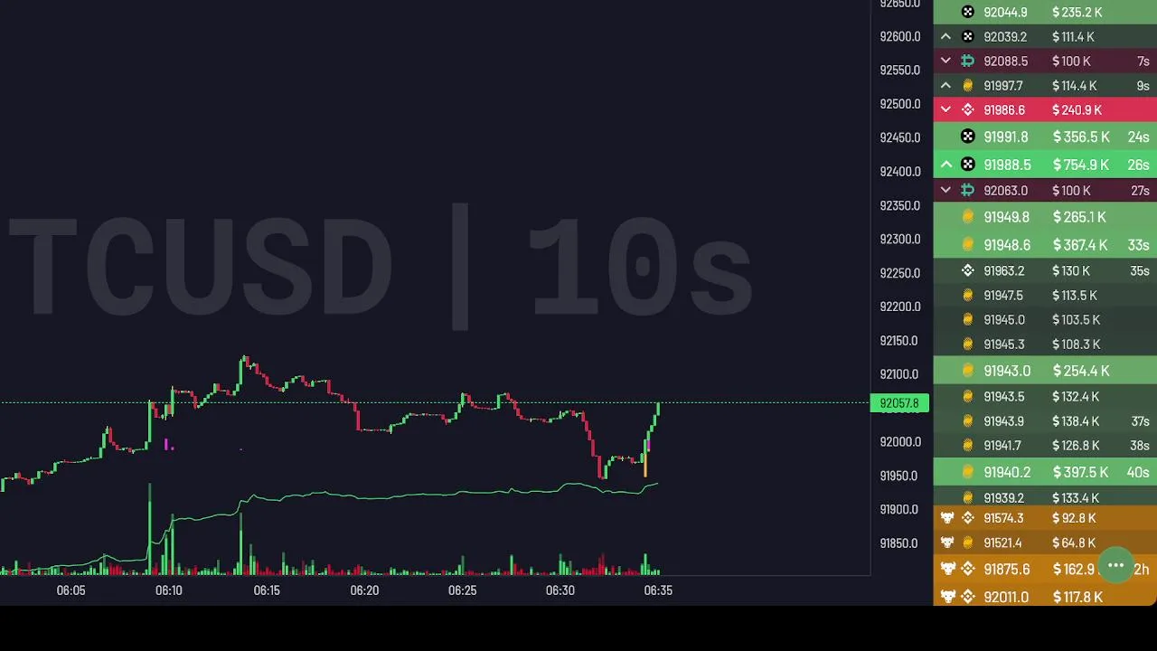This screenshot has height=651, width=1157.
Task: Click the bull icon in the 91875.6 row
Action: pyautogui.click(x=947, y=569)
